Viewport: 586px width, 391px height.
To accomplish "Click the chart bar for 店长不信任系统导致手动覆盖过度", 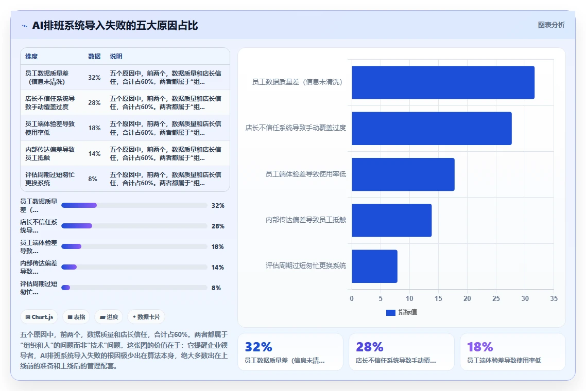I will click(x=432, y=129).
